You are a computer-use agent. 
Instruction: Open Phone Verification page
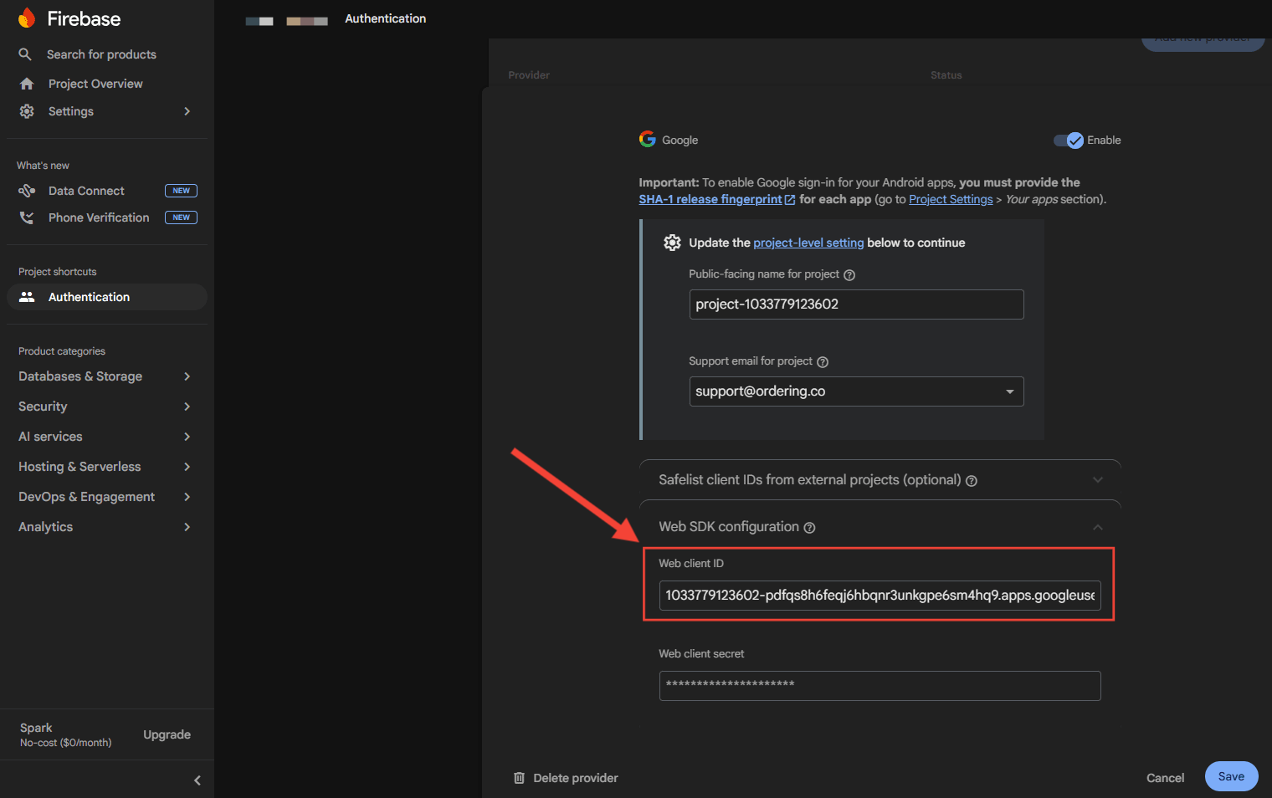pos(99,217)
